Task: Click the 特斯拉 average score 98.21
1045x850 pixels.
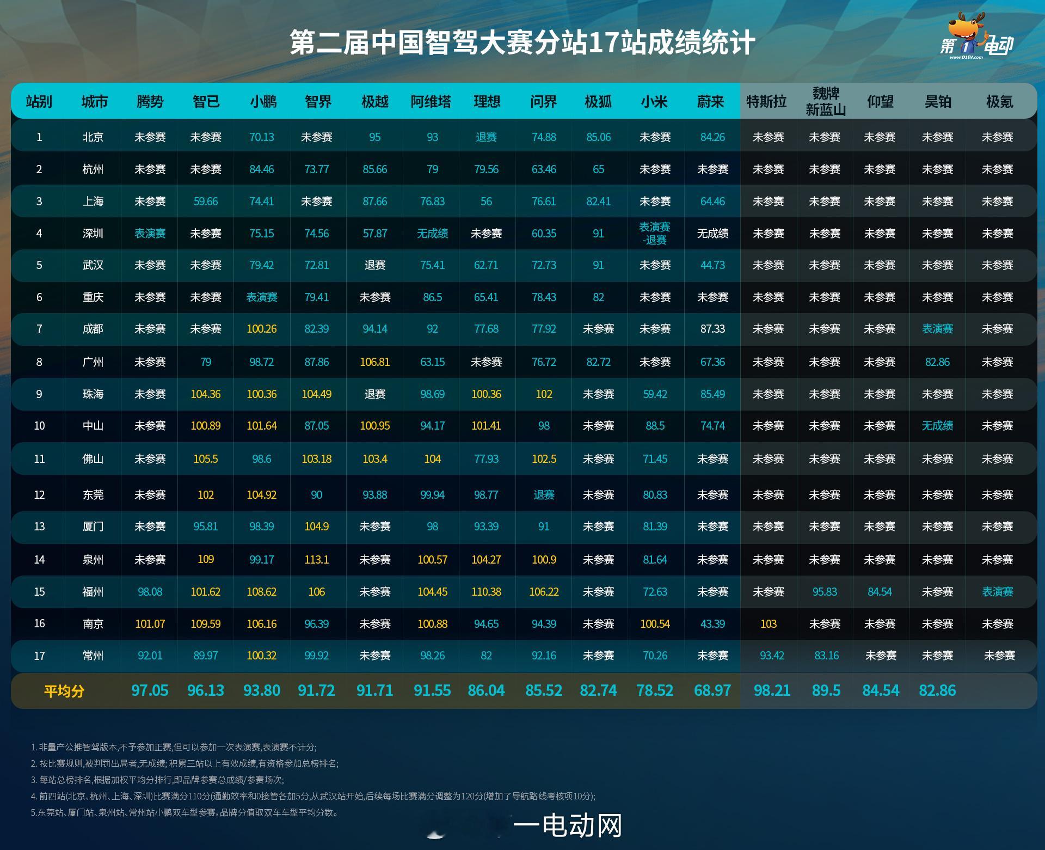Action: [x=772, y=690]
